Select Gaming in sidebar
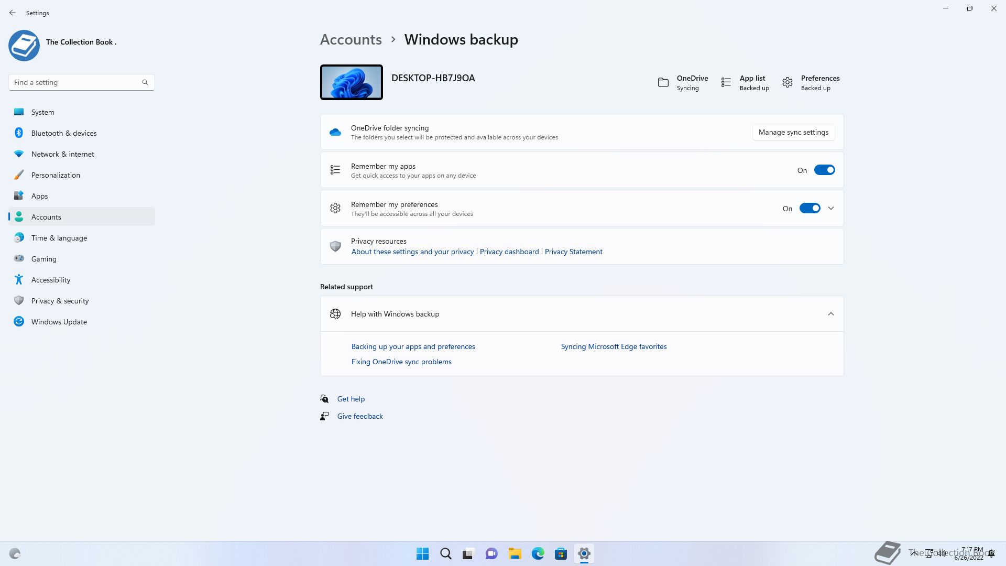This screenshot has height=566, width=1006. pos(82,259)
